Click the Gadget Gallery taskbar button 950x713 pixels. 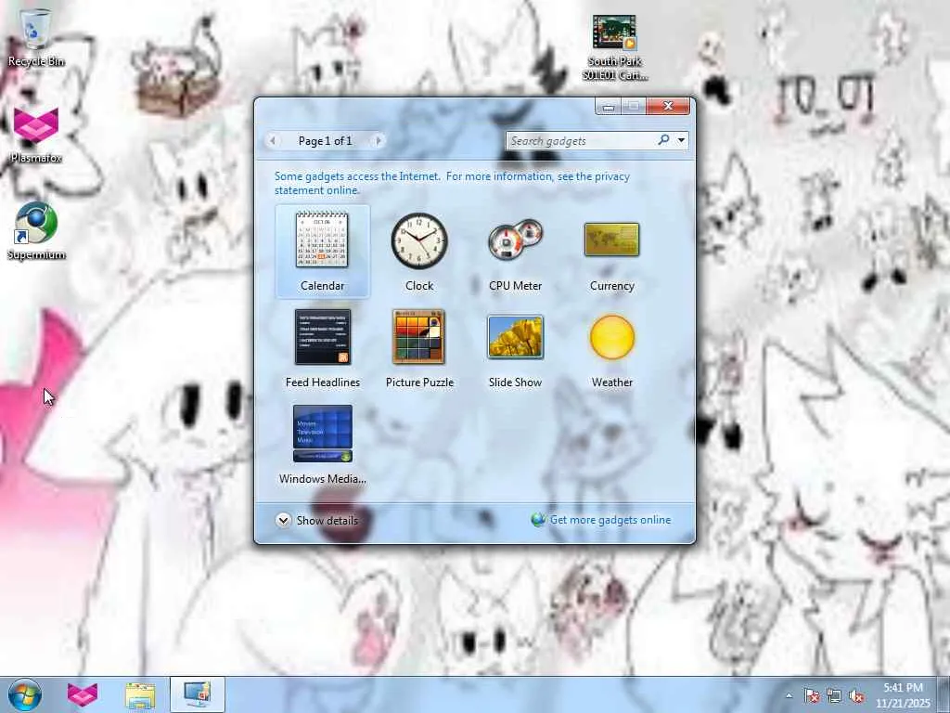(198, 694)
